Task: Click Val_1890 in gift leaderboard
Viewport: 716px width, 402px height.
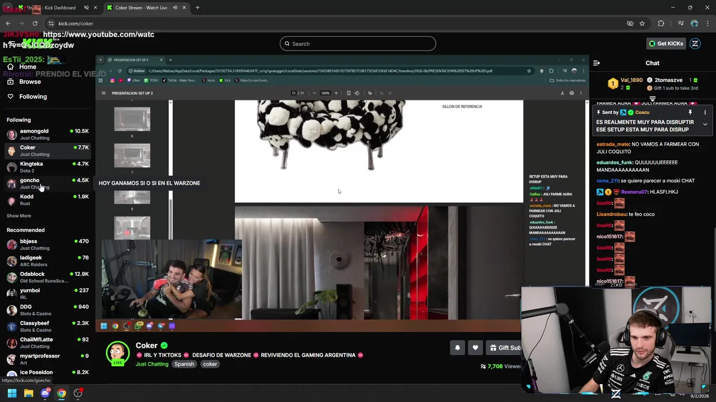Action: click(x=631, y=80)
